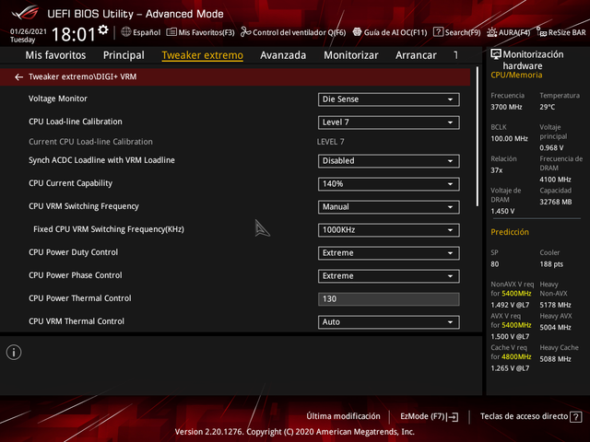
Task: Click the settings list scrollbar
Action: [x=478, y=137]
